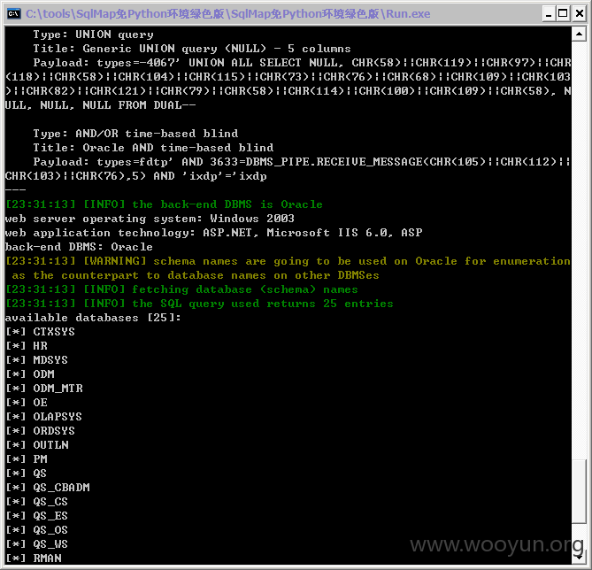Screen dimensions: 592x570
Task: Click the 'web application technology' line
Action: tap(213, 233)
